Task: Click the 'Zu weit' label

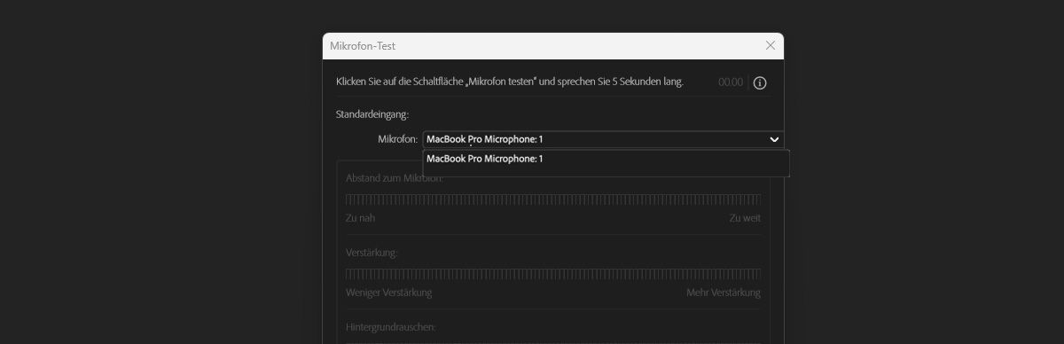Action: pos(745,218)
